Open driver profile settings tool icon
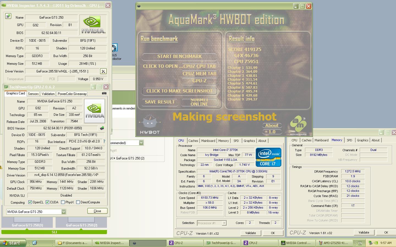This screenshot has height=247, width=396. pyautogui.click(x=103, y=71)
